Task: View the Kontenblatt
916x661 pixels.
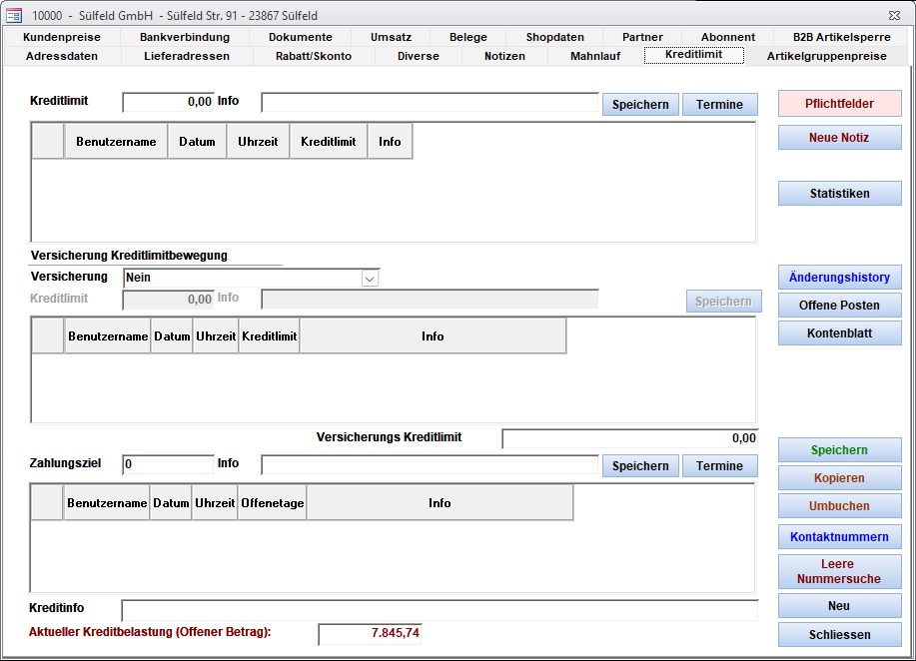Action: point(839,333)
